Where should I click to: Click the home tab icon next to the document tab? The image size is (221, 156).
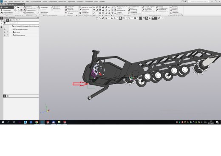click(2, 4)
